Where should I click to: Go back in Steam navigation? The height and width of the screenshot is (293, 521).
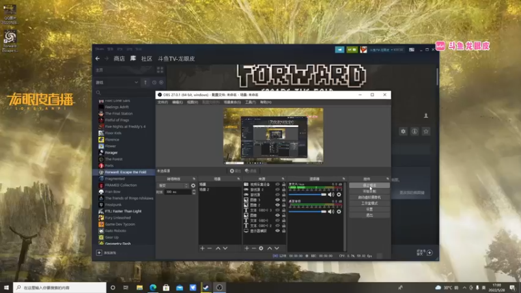(97, 59)
